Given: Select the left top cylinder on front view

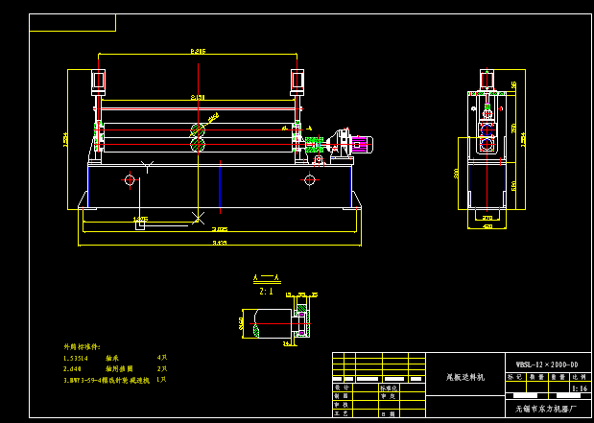Looking at the screenshot, I should [x=98, y=82].
